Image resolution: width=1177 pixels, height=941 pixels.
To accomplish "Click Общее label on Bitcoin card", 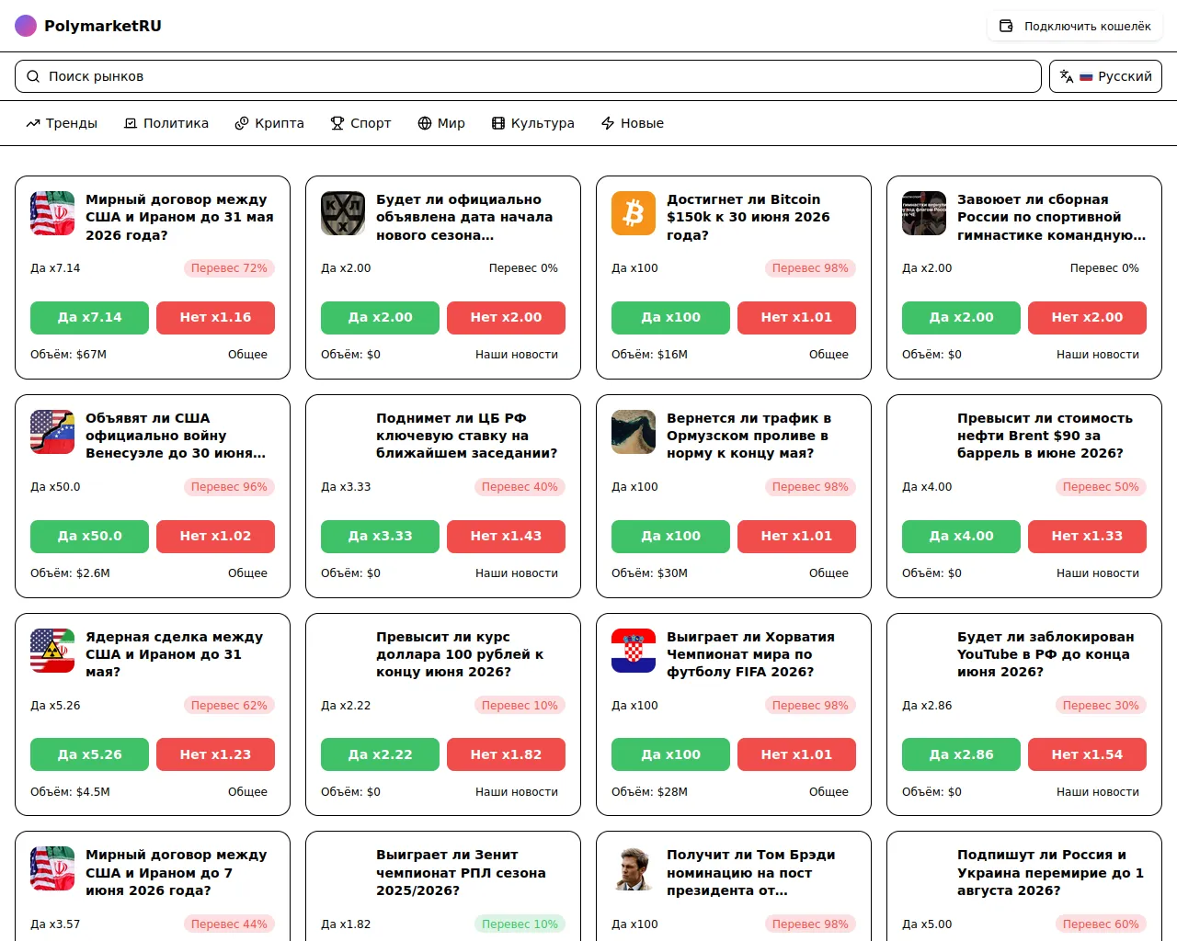I will 828,355.
